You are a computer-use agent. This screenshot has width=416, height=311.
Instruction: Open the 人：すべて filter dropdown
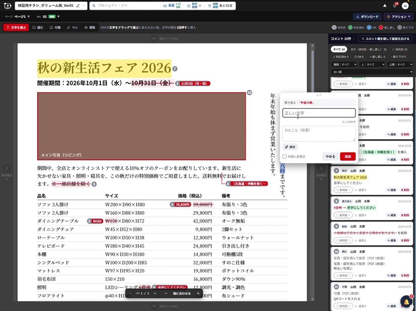[372, 64]
